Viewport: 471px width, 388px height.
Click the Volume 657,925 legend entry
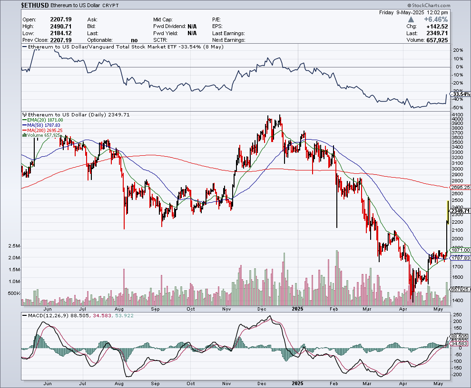(x=41, y=135)
